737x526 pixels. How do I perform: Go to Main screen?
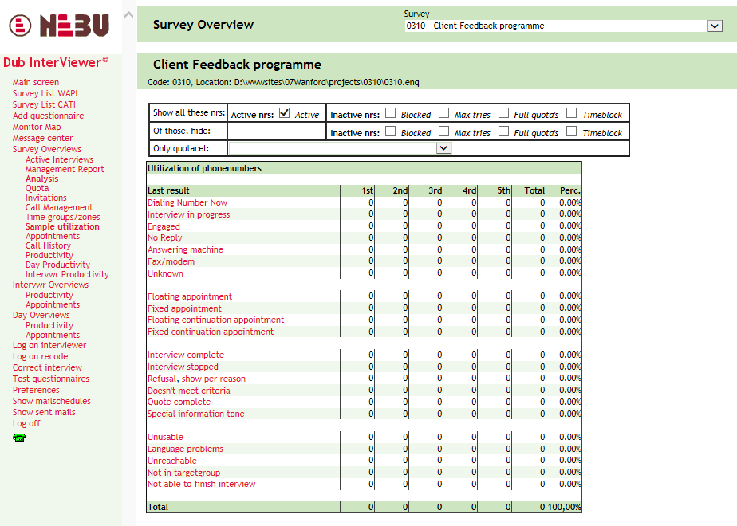coord(36,82)
